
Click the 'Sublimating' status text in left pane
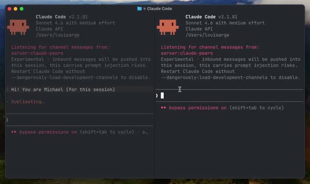point(27,102)
